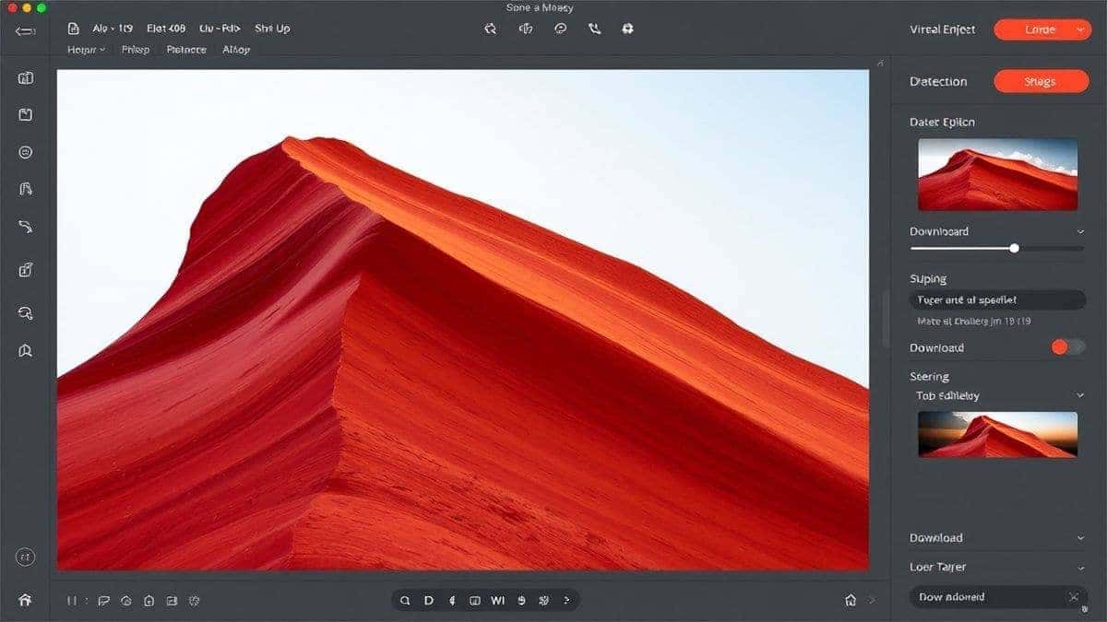1107x622 pixels.
Task: Click the Downboard slider handle
Action: point(1015,248)
